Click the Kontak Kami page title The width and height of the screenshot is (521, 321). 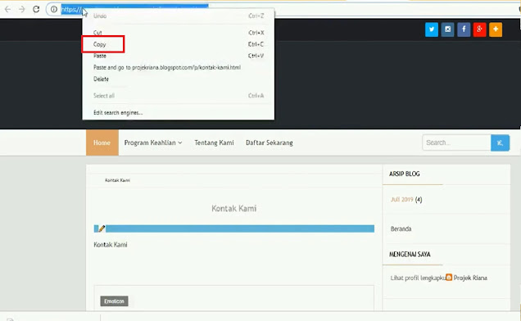click(x=234, y=208)
